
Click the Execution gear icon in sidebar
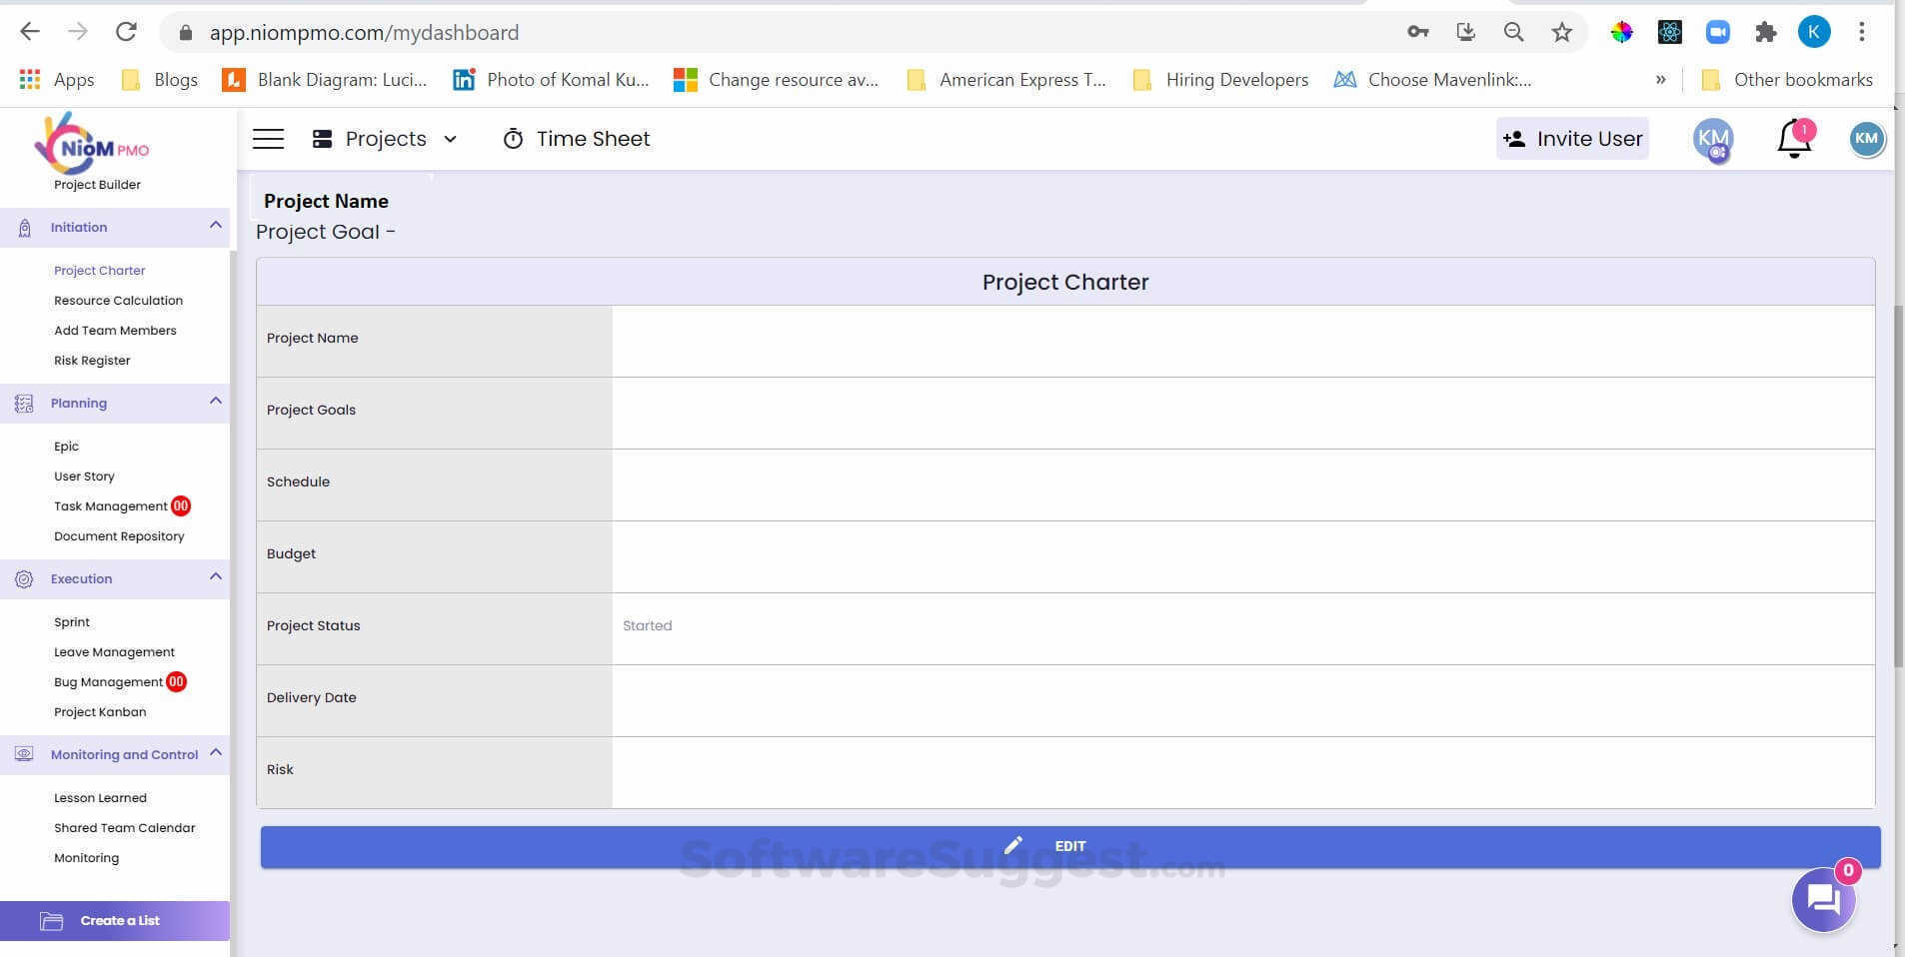(x=23, y=578)
